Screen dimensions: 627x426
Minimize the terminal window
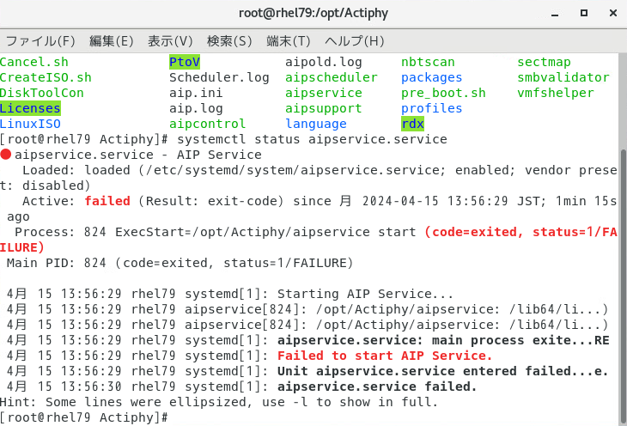[x=555, y=14]
